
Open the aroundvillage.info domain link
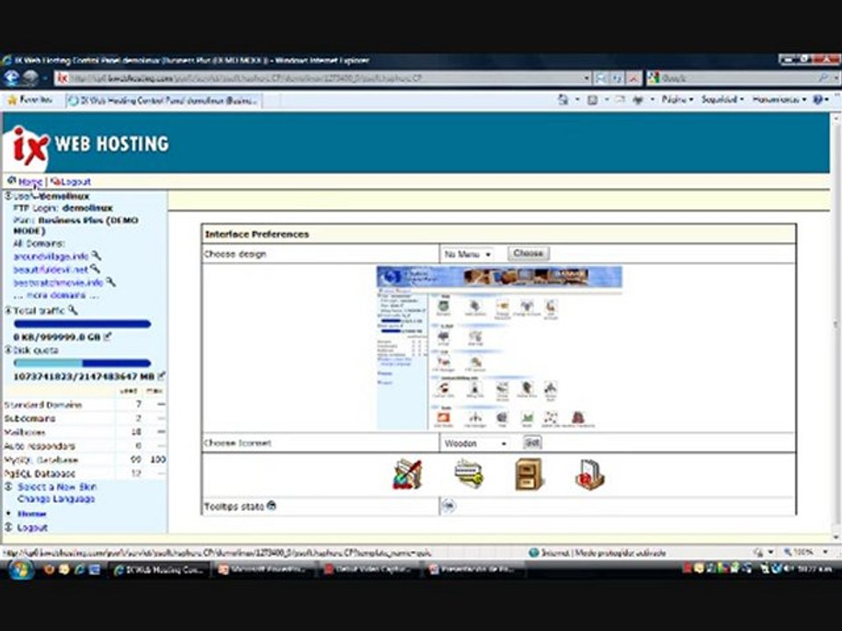[x=51, y=257]
